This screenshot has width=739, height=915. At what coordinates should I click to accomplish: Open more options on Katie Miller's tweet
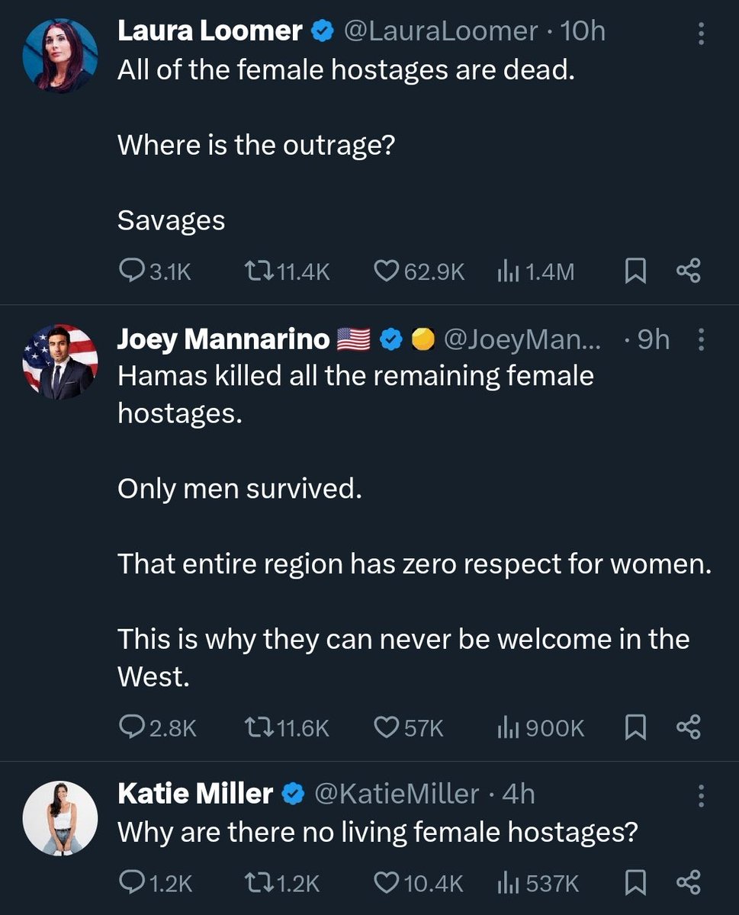[702, 795]
